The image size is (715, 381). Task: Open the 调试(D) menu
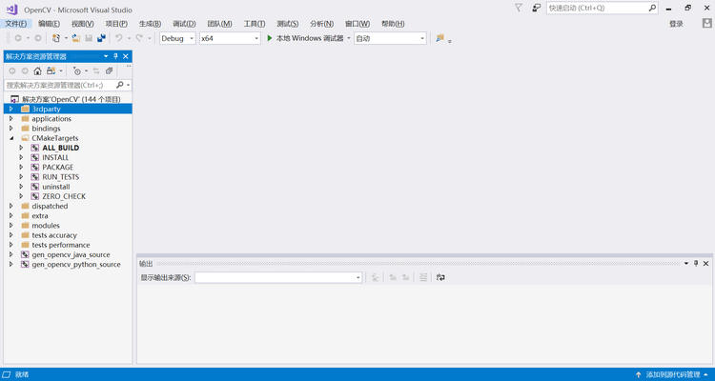[x=184, y=24]
